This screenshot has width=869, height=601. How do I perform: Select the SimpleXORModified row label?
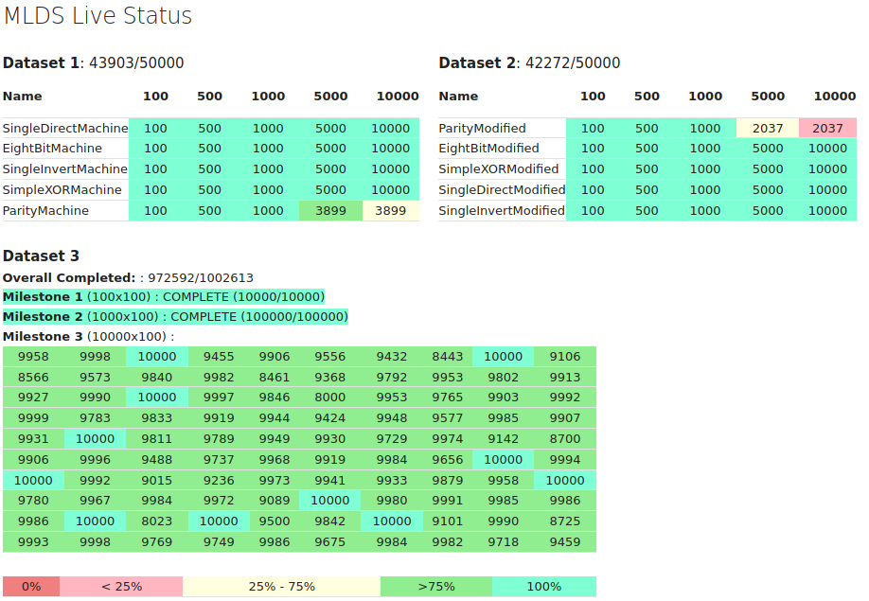[x=498, y=169]
